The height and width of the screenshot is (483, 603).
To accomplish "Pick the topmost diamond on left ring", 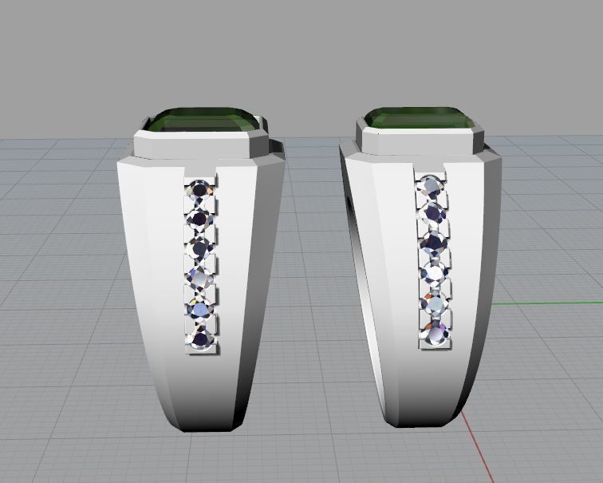I will (x=199, y=189).
